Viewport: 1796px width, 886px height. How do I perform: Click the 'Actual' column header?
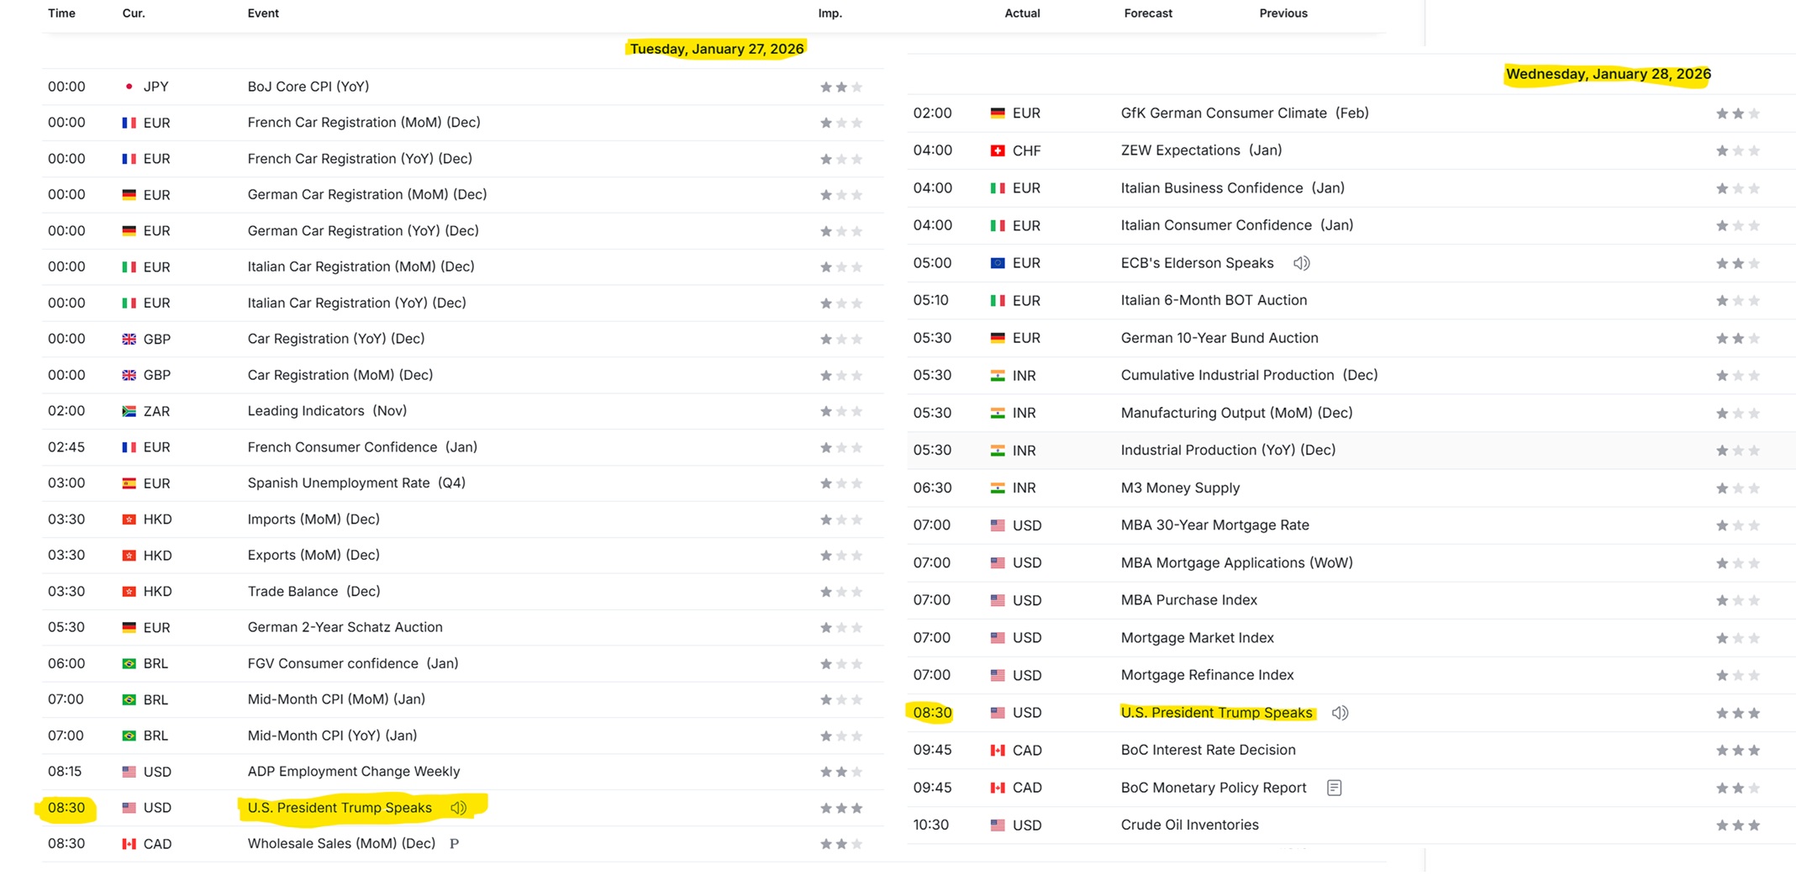(x=1022, y=13)
